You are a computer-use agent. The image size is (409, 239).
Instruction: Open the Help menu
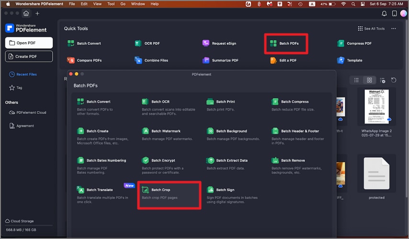click(x=154, y=4)
